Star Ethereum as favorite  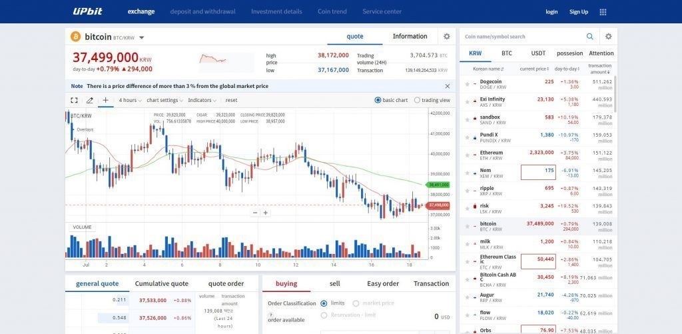pyautogui.click(x=467, y=155)
